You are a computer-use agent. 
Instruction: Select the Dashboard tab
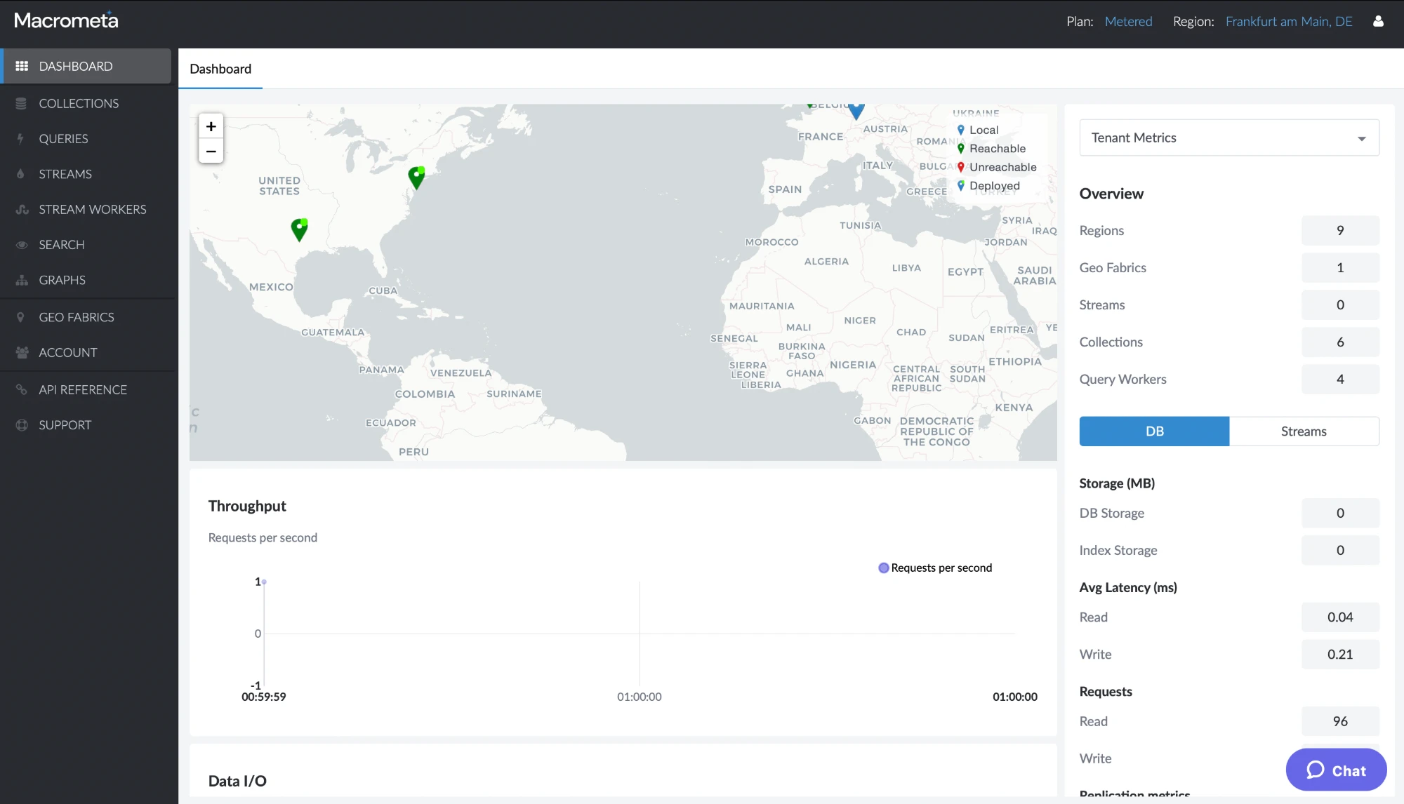pyautogui.click(x=220, y=69)
